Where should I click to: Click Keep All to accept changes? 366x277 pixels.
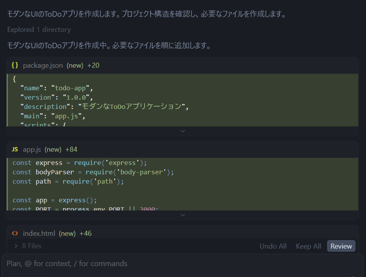point(308,245)
